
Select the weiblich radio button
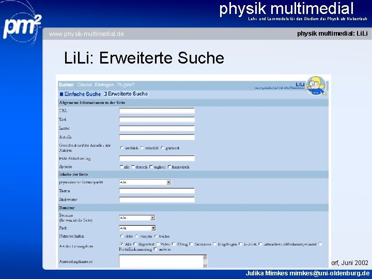(x=122, y=148)
